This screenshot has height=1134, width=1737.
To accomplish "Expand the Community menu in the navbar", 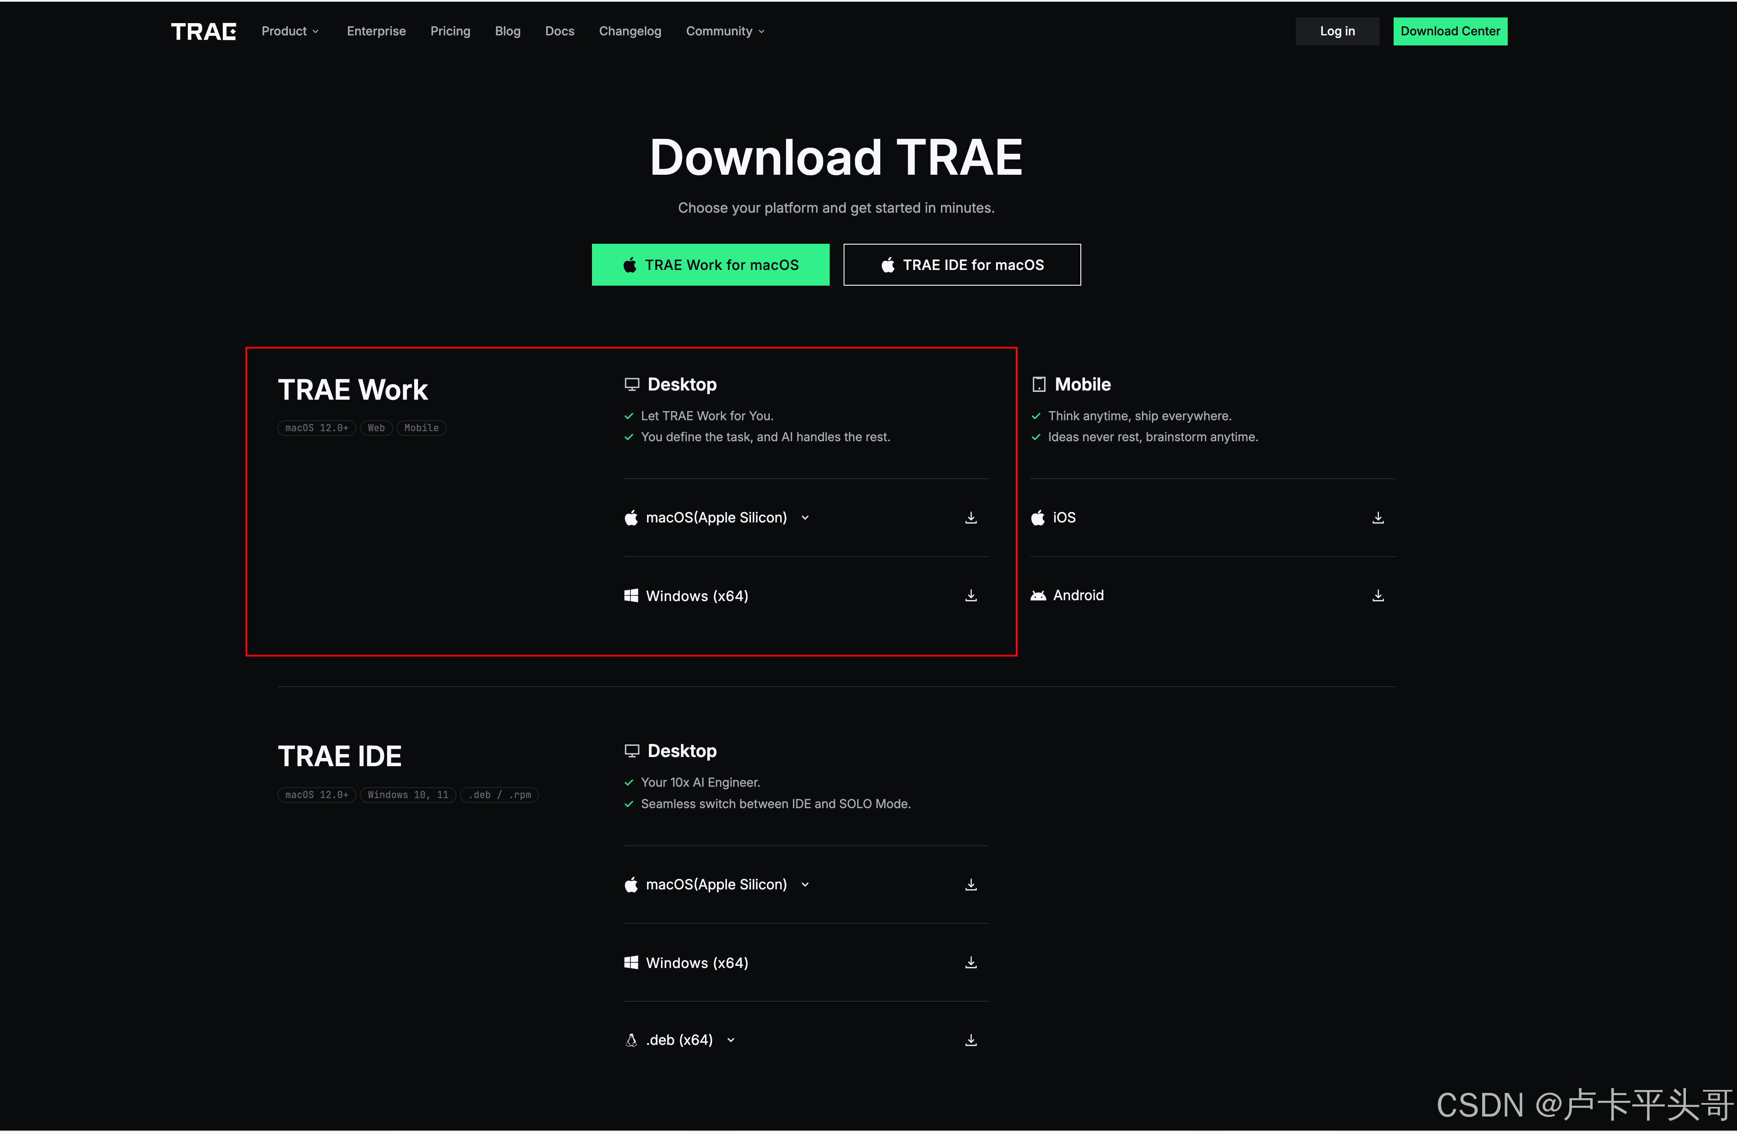I will [x=726, y=31].
